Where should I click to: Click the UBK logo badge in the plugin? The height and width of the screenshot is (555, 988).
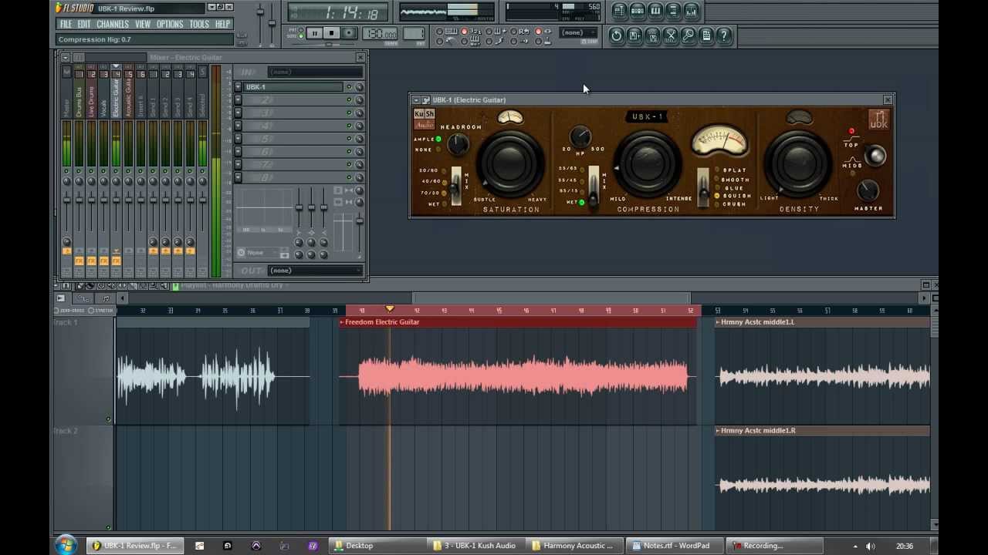pyautogui.click(x=879, y=120)
